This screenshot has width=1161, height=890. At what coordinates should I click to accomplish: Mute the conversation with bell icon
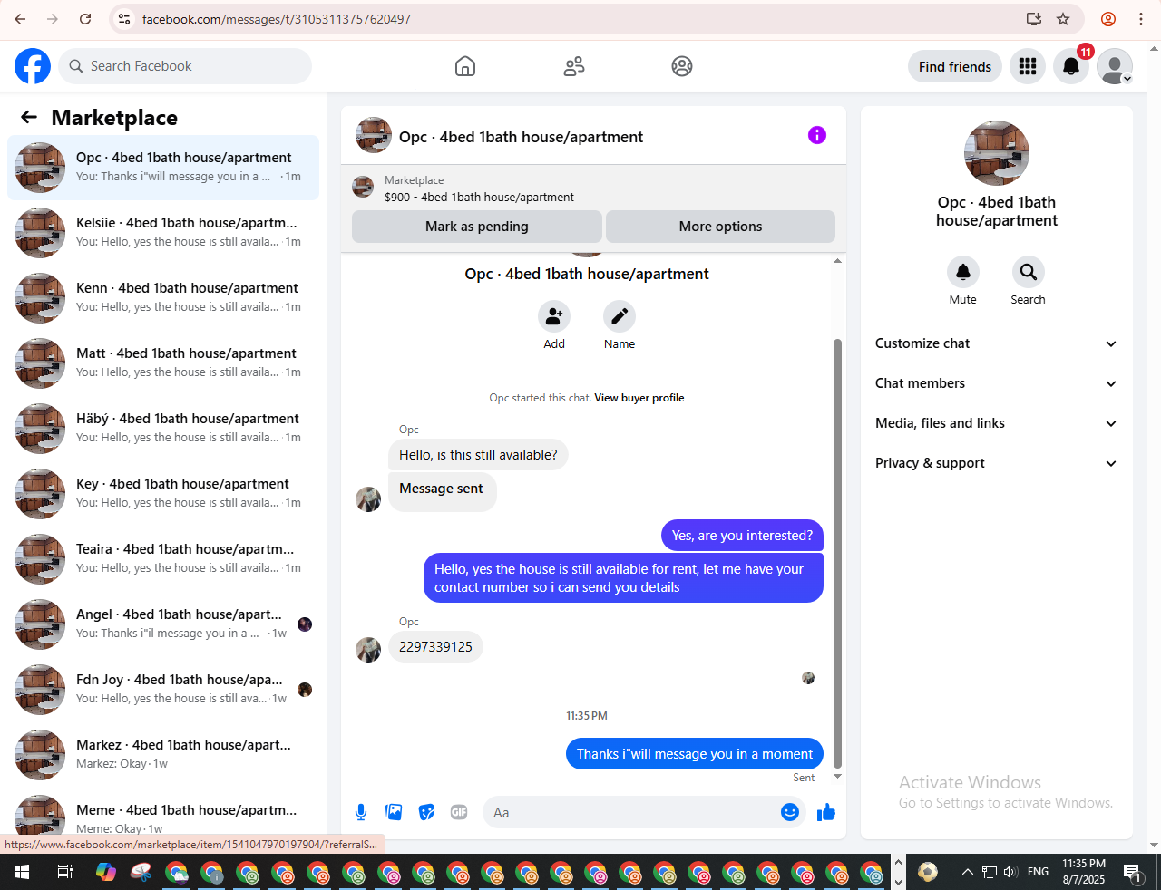[x=963, y=272]
